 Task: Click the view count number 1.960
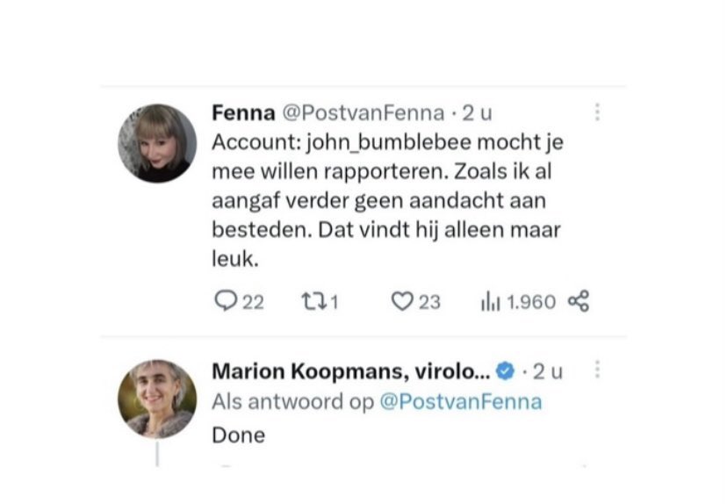pyautogui.click(x=530, y=302)
